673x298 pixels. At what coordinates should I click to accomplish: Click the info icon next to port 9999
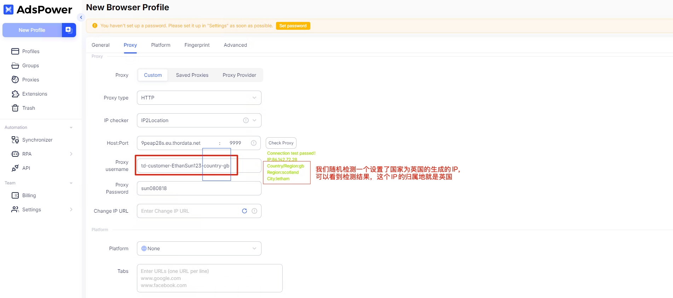click(254, 143)
